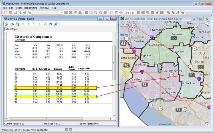Open the Tools menu
This screenshot has height=133, width=214.
[19, 8]
